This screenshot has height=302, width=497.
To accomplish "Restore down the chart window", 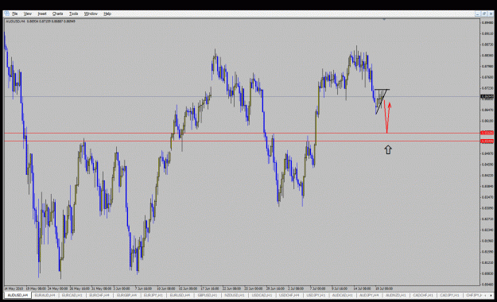I will click(484, 14).
